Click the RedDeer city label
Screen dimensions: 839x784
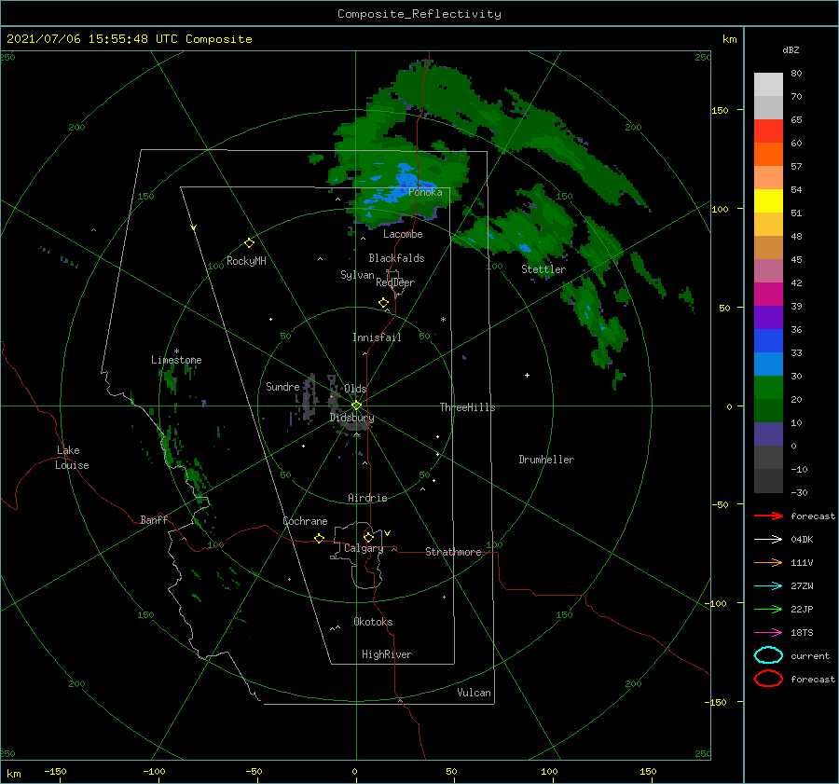[395, 282]
